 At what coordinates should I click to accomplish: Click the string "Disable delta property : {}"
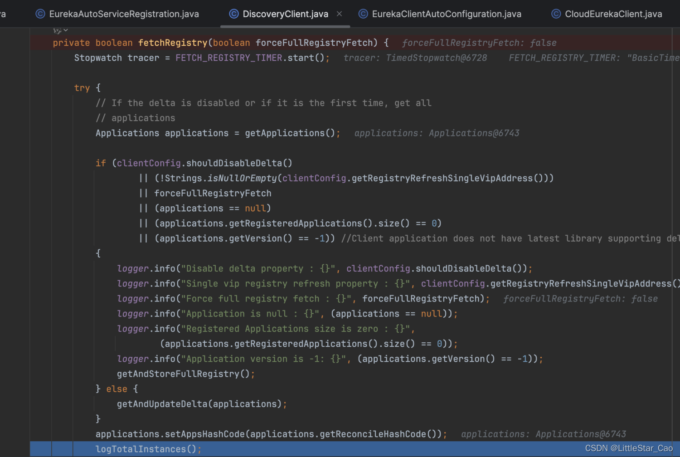tap(258, 268)
